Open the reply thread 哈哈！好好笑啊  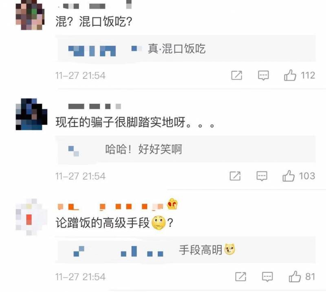[x=185, y=149]
